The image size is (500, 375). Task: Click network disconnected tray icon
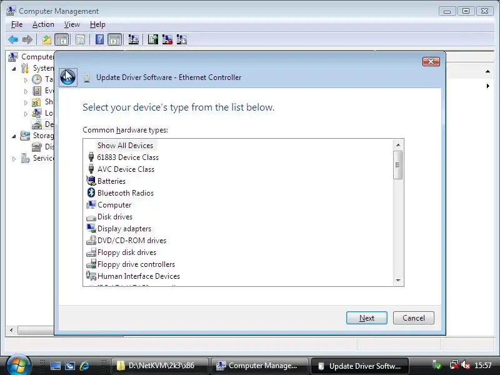point(454,365)
